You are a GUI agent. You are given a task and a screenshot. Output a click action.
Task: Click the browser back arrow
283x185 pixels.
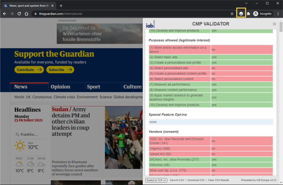click(5, 14)
